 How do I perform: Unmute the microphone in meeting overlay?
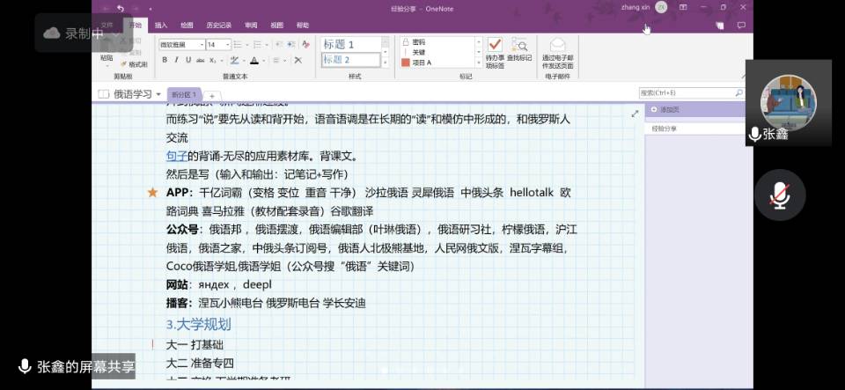pos(779,195)
